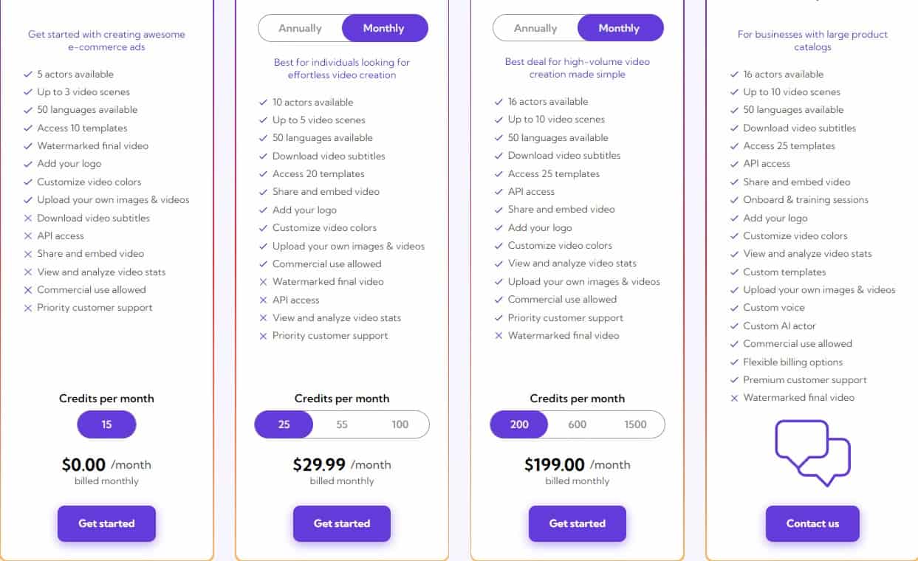Click Get started on the free plan
The width and height of the screenshot is (918, 561).
coord(106,523)
